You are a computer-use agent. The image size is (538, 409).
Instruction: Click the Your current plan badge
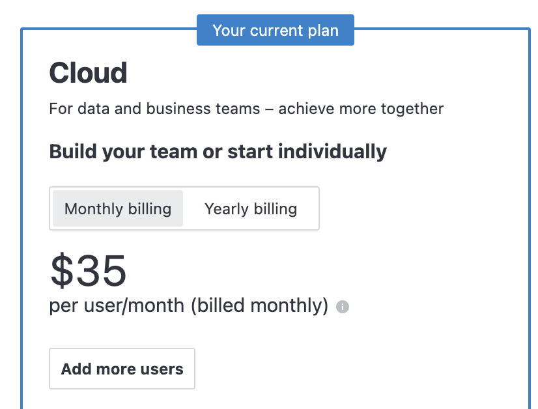point(275,30)
